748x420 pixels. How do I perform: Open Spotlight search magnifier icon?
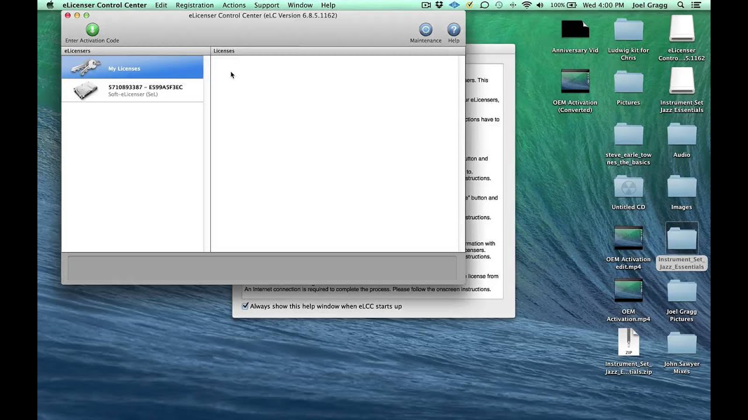pyautogui.click(x=681, y=5)
